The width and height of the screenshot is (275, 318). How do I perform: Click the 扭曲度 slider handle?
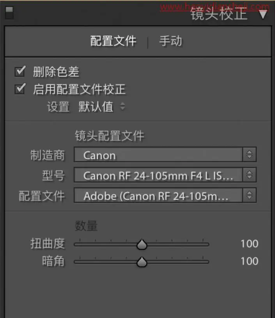(x=142, y=245)
